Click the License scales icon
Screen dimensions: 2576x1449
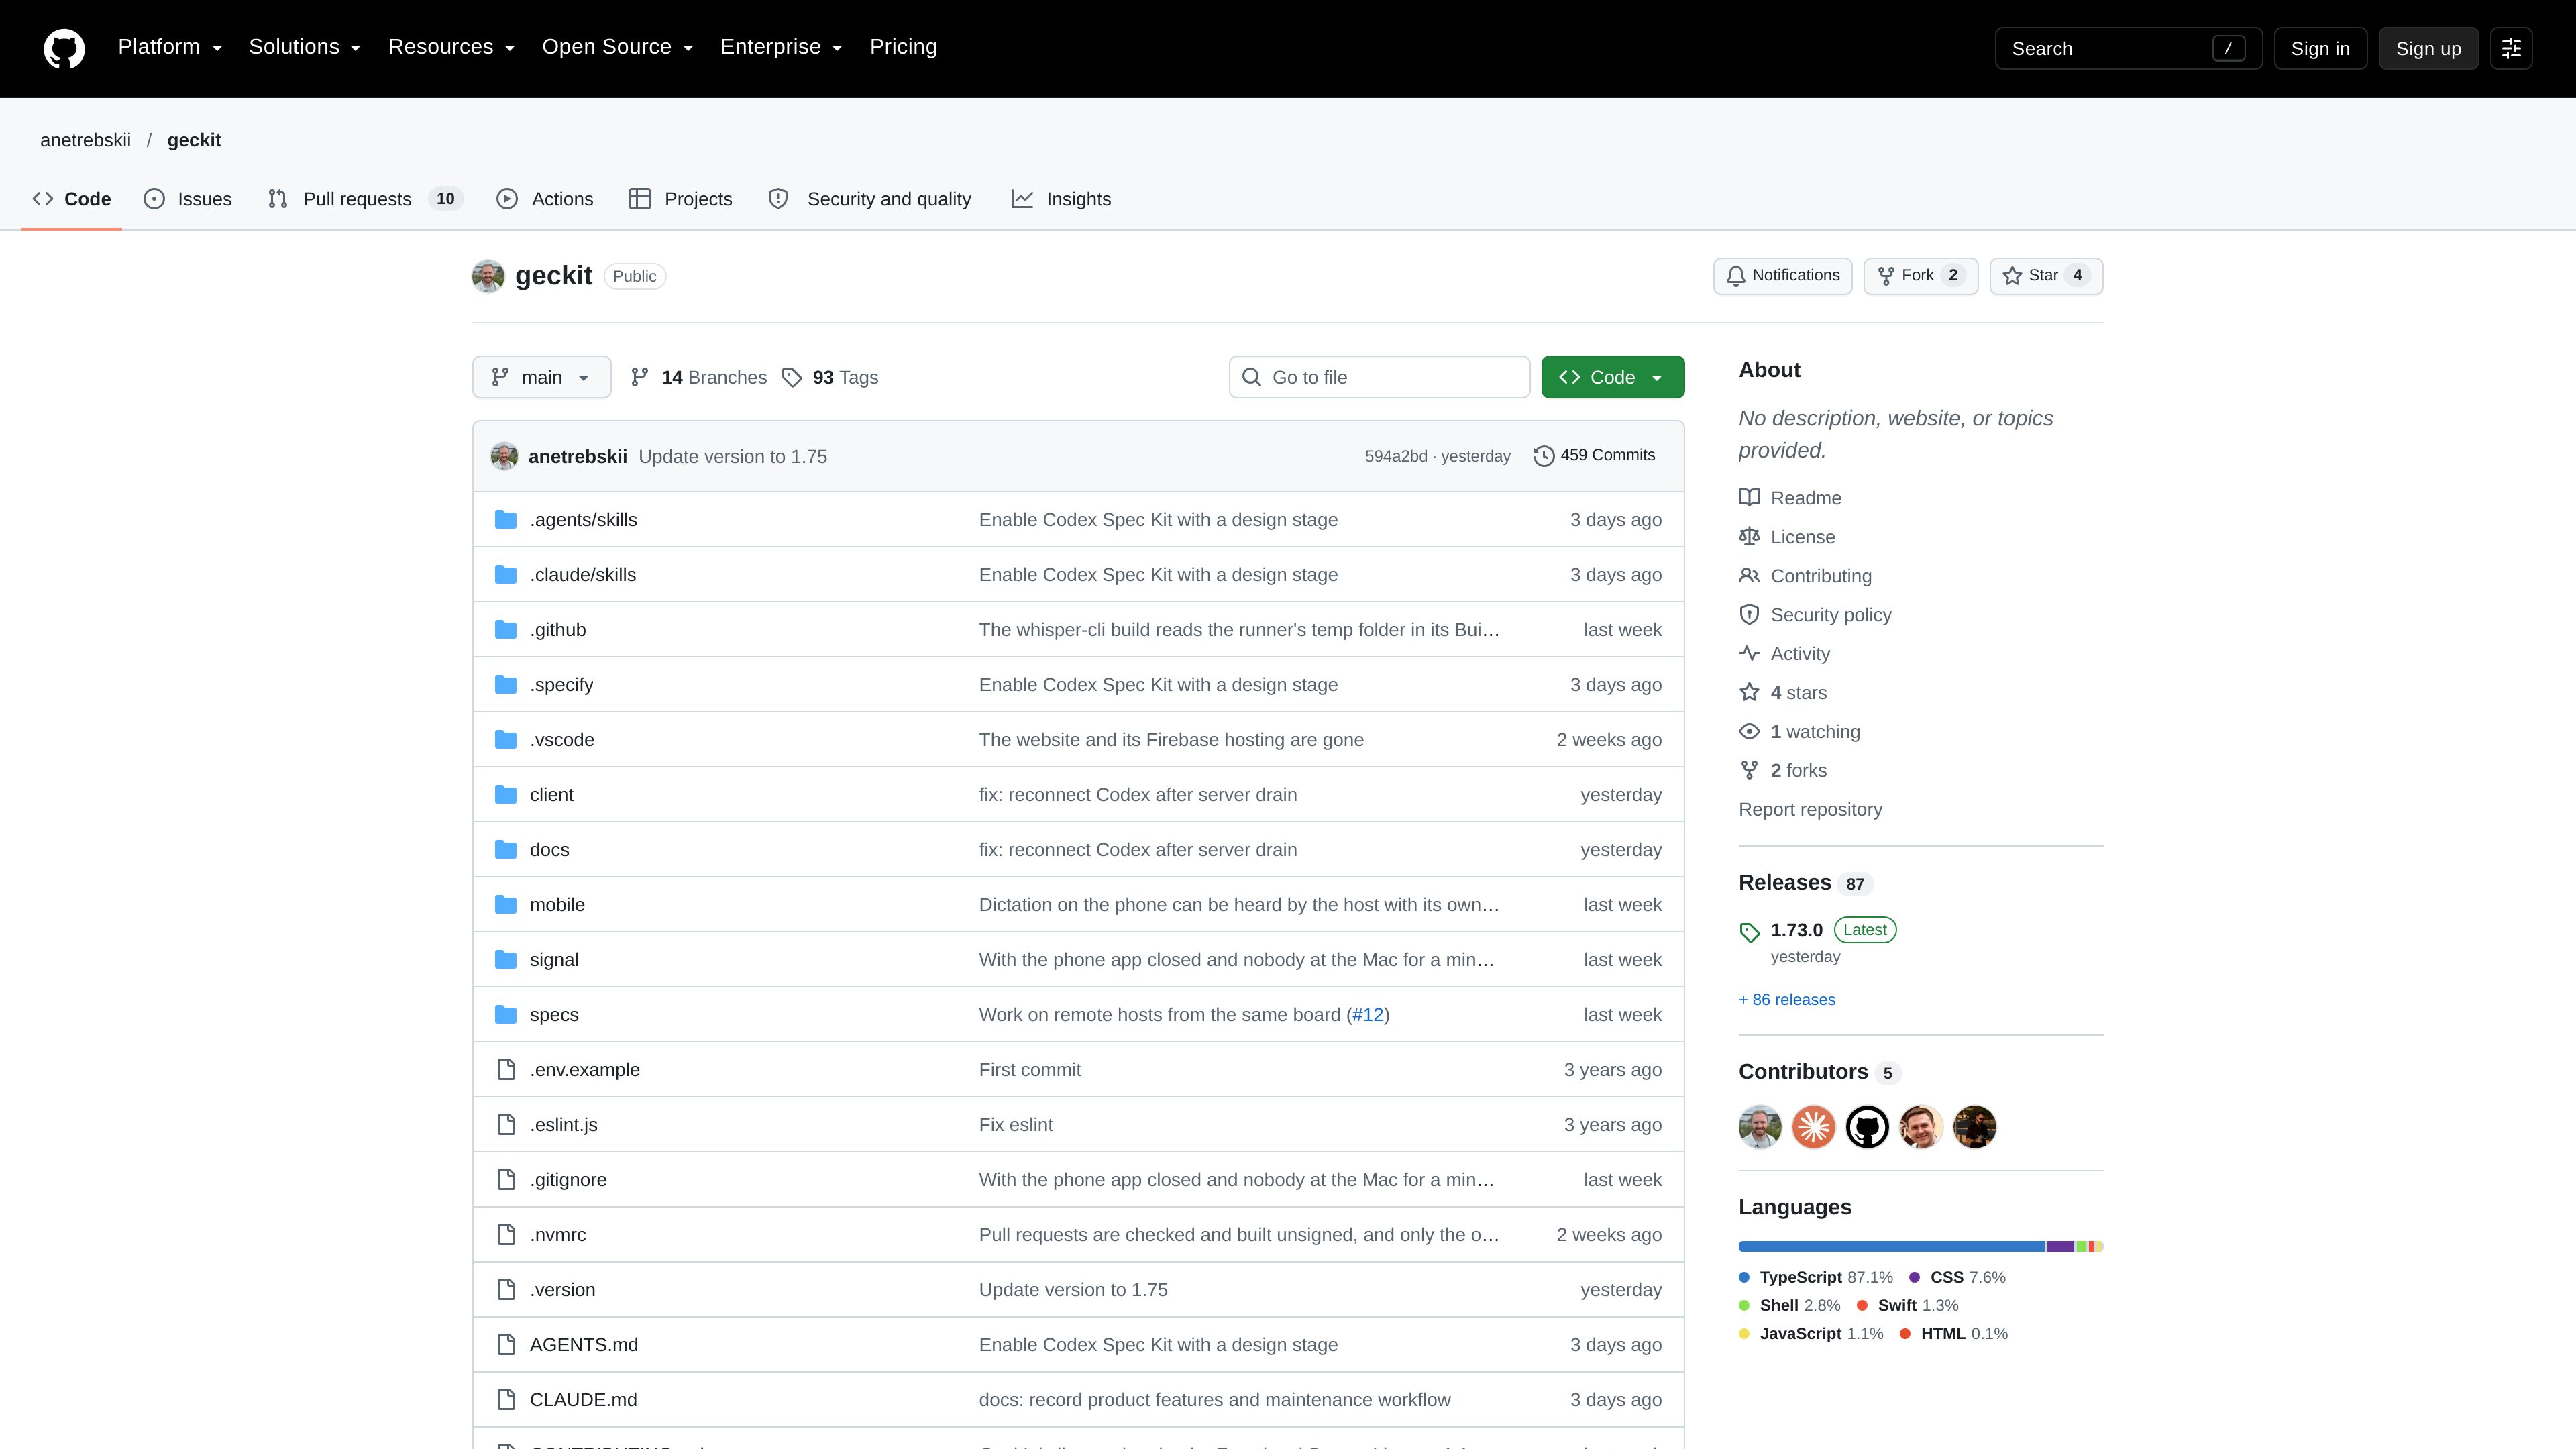click(1749, 537)
